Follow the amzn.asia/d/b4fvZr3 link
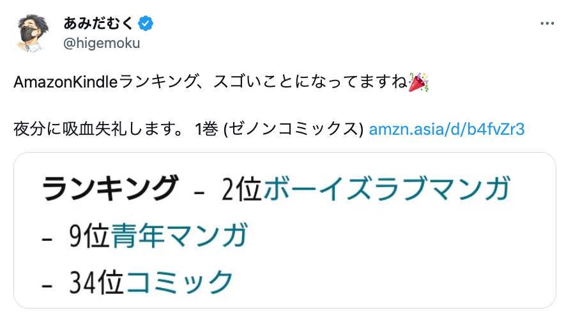The width and height of the screenshot is (571, 322). [446, 128]
